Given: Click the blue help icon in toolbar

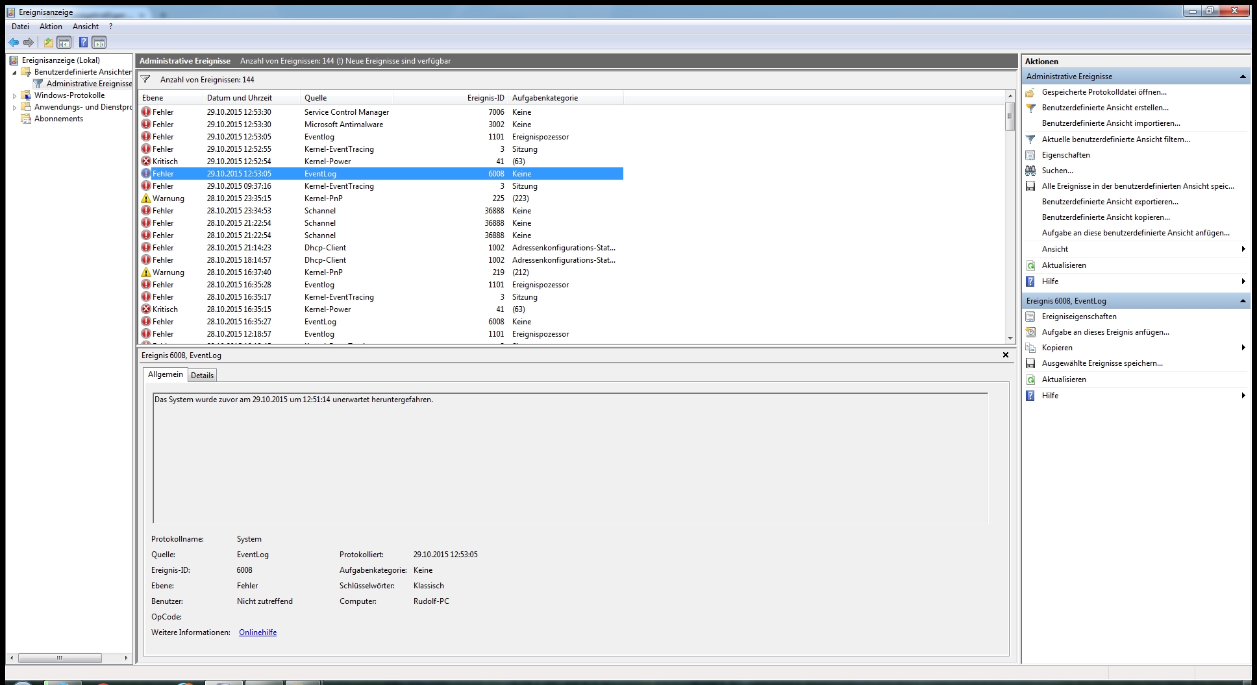Looking at the screenshot, I should coord(83,43).
